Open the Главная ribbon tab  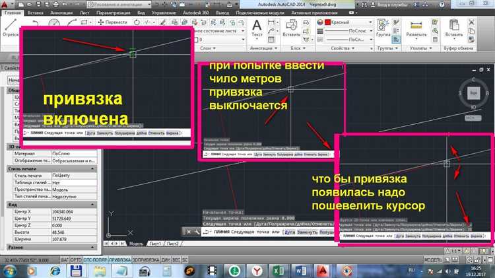point(13,13)
